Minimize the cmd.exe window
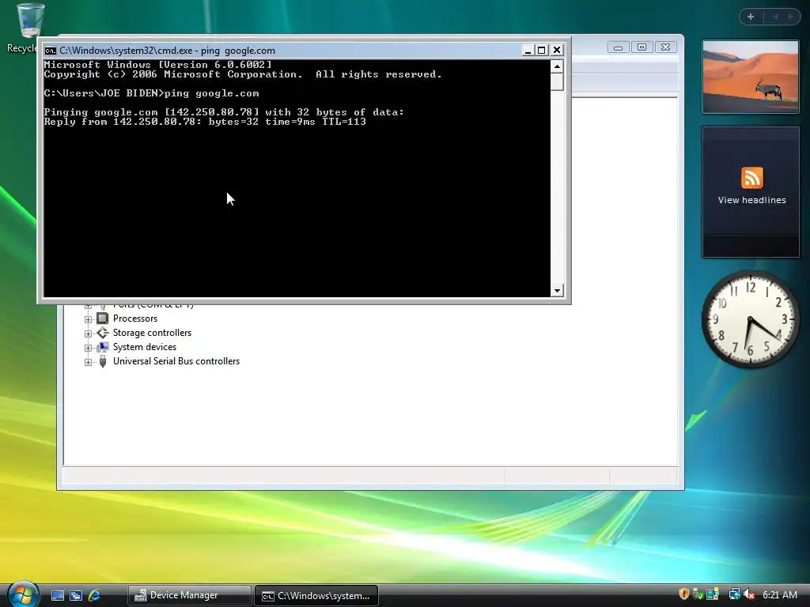 pos(528,50)
